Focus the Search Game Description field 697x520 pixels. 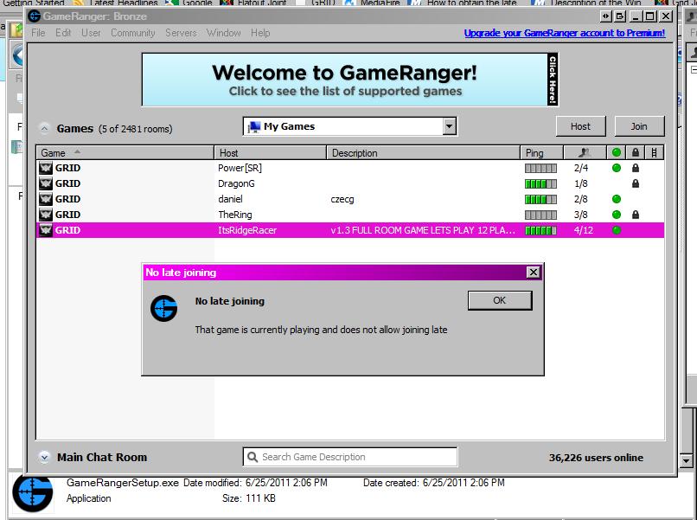tap(350, 458)
